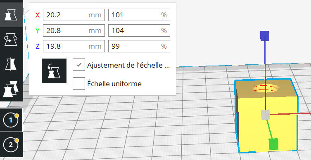Image resolution: width=311 pixels, height=160 pixels.
Task: Click the Y size field showing 20.8
Action: click(x=74, y=31)
